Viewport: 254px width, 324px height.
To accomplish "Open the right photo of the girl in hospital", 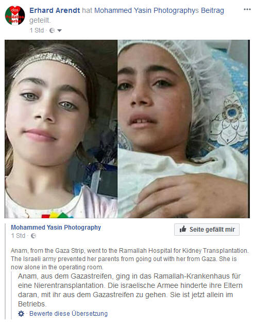I will pos(183,129).
